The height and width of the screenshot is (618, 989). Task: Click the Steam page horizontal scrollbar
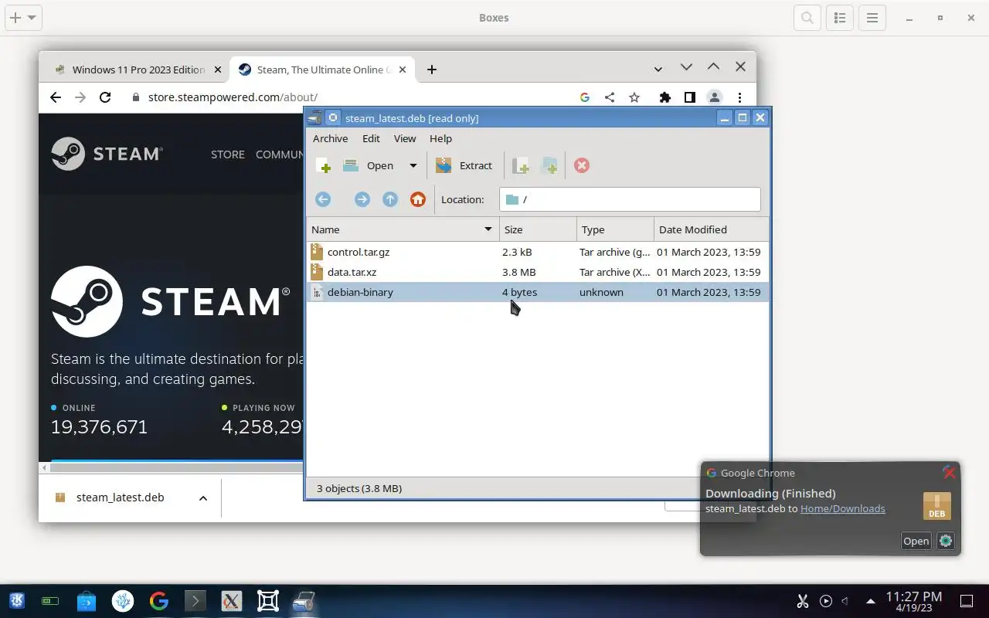pos(176,467)
